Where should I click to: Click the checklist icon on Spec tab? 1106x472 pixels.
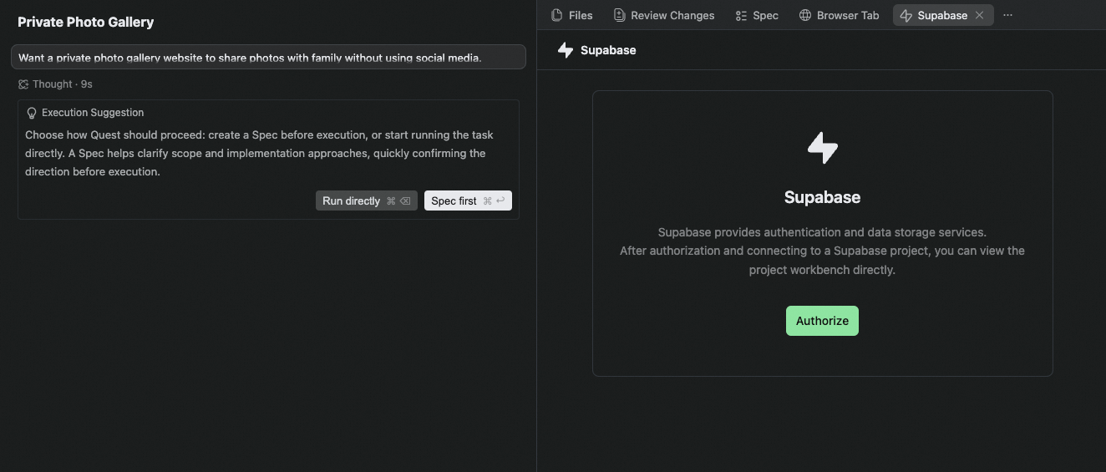pos(741,15)
